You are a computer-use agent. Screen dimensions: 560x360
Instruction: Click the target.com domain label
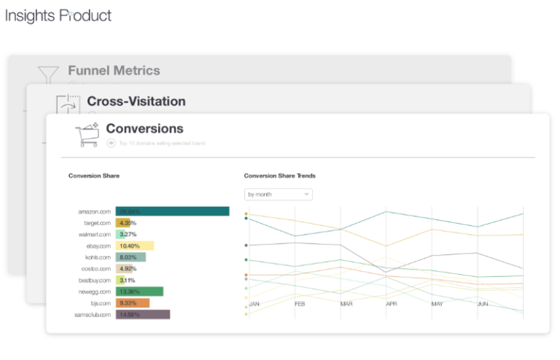point(96,223)
